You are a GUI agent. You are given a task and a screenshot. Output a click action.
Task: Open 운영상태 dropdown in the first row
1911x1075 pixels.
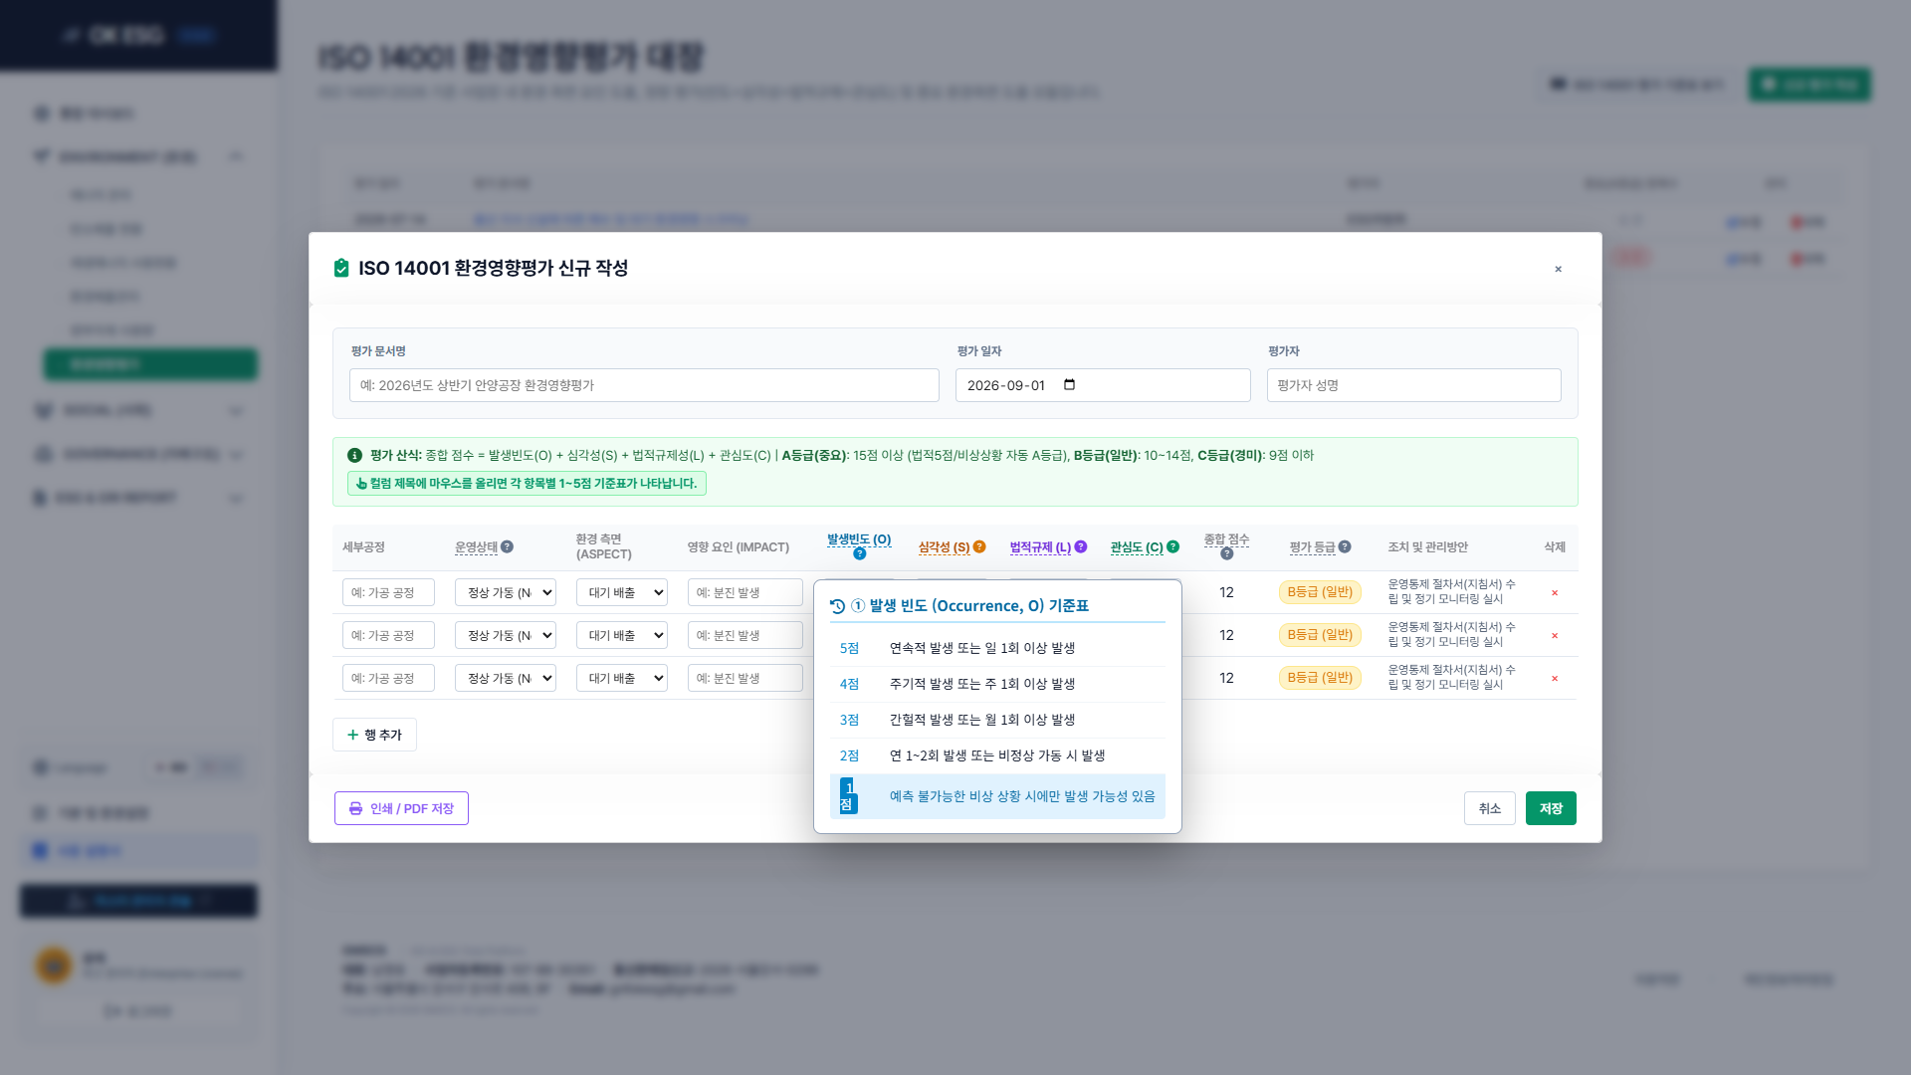506,592
